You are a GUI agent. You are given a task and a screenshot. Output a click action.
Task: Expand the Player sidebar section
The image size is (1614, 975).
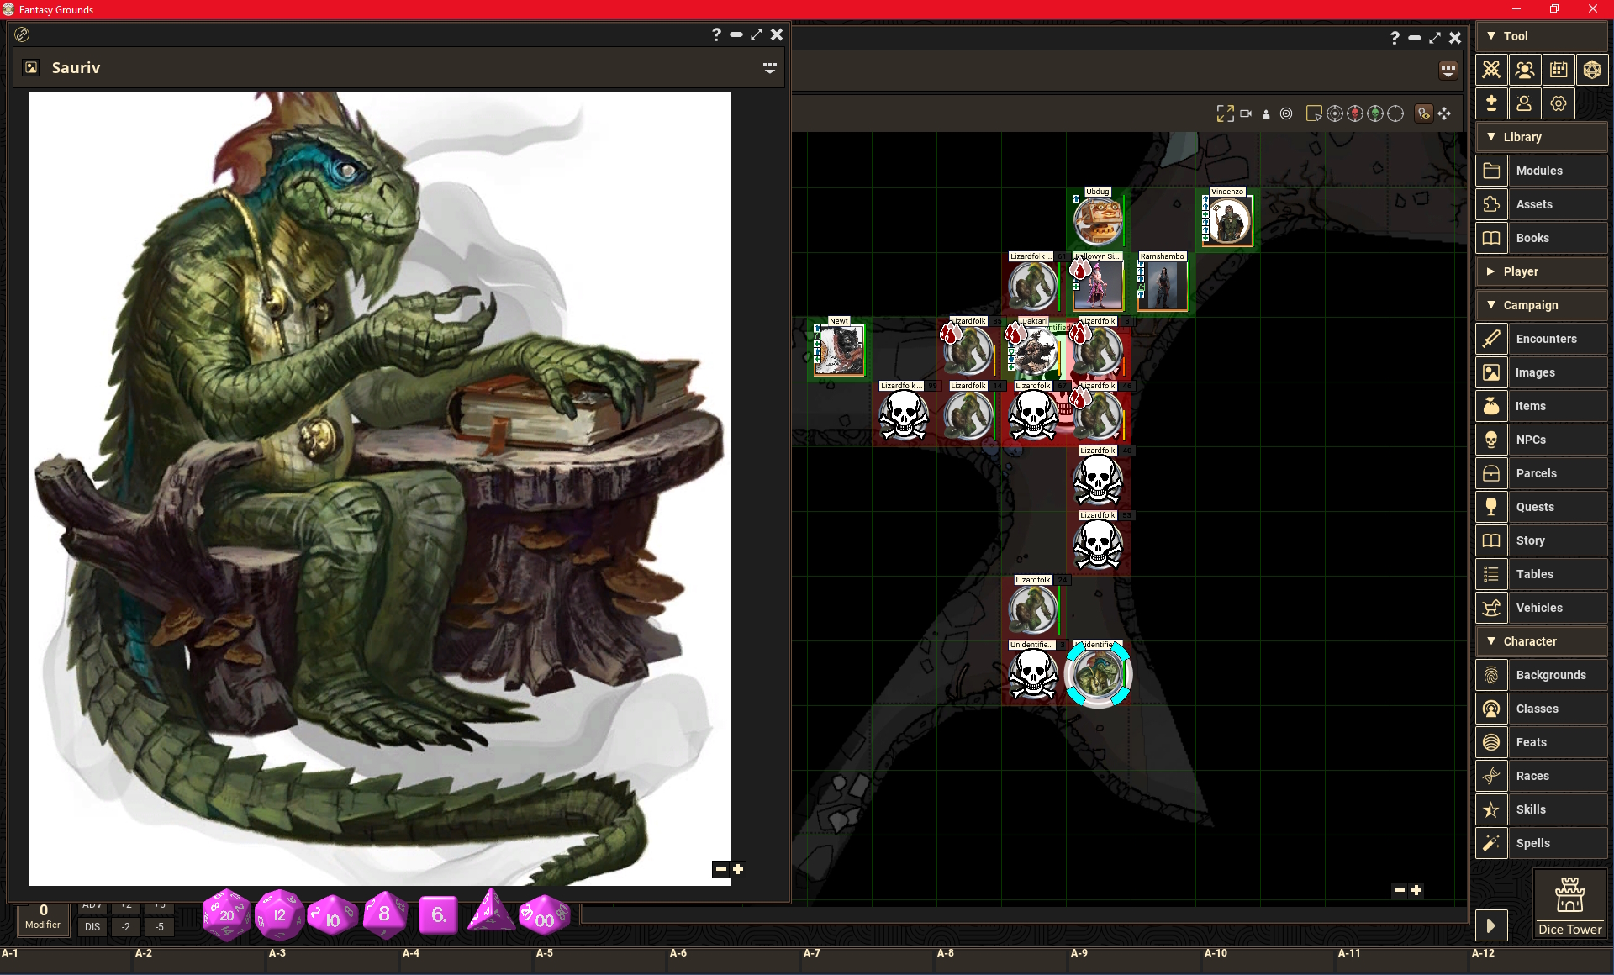point(1541,271)
